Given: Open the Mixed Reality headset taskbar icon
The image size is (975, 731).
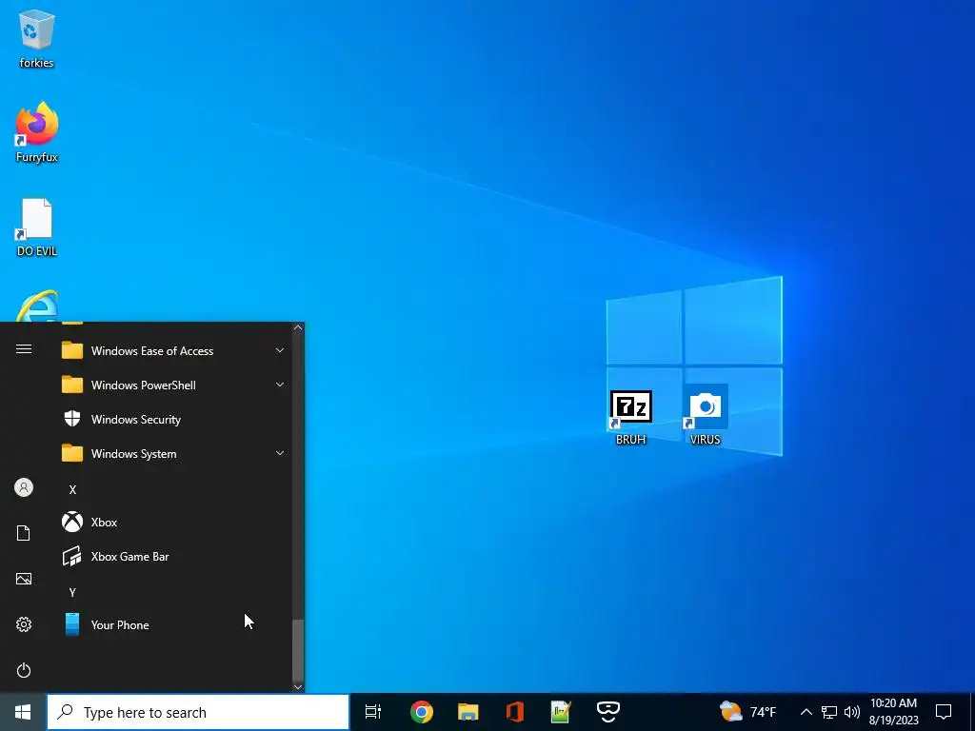Looking at the screenshot, I should 608,712.
